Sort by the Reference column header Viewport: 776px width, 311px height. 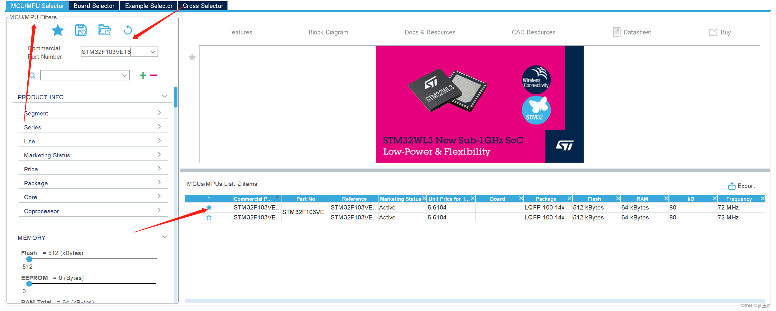[354, 199]
